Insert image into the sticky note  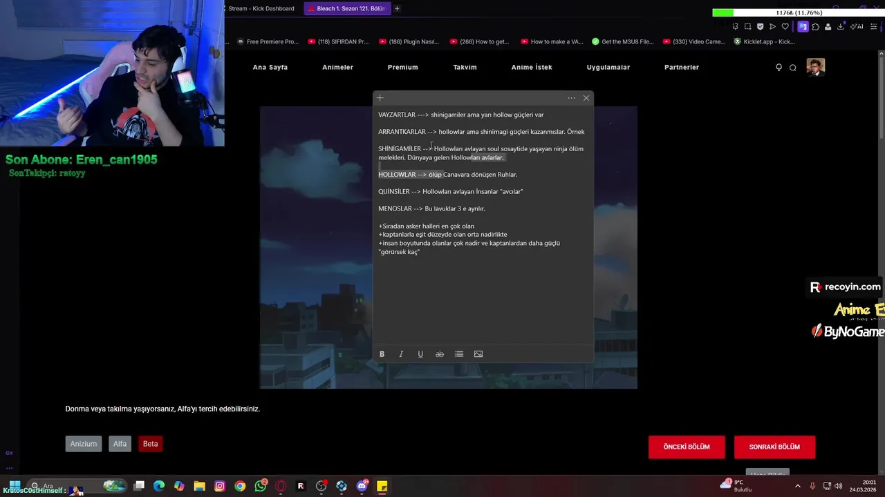coord(478,354)
